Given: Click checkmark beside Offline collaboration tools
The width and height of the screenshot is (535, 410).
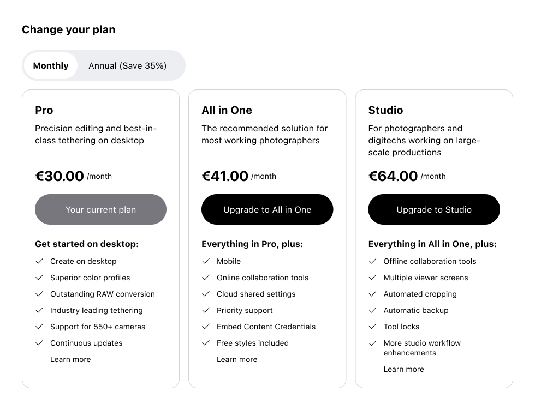Looking at the screenshot, I should 372,261.
